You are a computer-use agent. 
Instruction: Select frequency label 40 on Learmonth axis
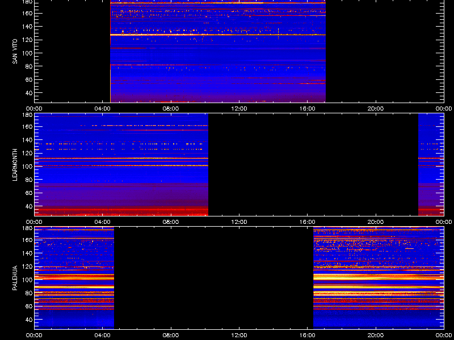click(x=28, y=206)
